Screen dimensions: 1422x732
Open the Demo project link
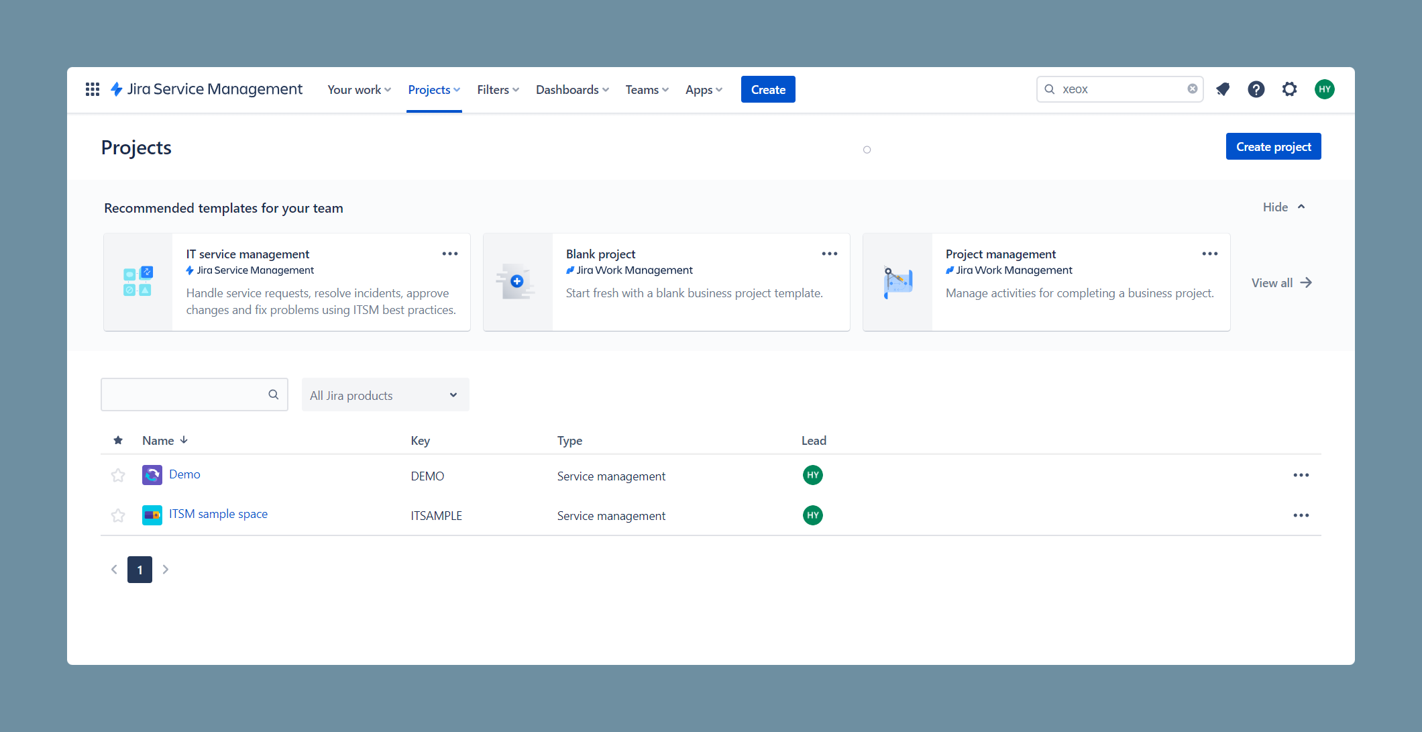tap(184, 474)
